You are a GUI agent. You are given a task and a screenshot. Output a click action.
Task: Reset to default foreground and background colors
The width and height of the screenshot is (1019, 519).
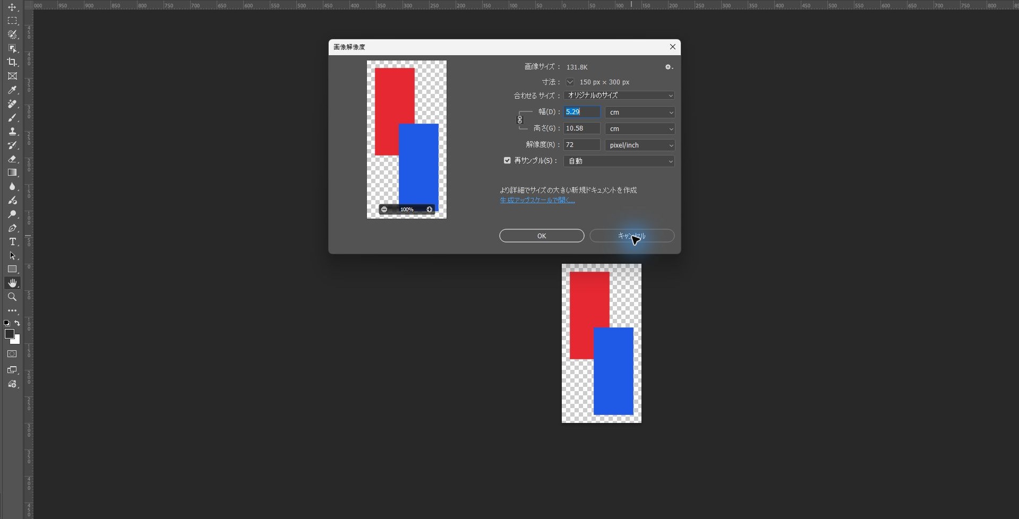point(6,323)
